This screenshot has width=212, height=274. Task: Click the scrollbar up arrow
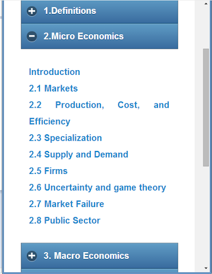click(206, 4)
